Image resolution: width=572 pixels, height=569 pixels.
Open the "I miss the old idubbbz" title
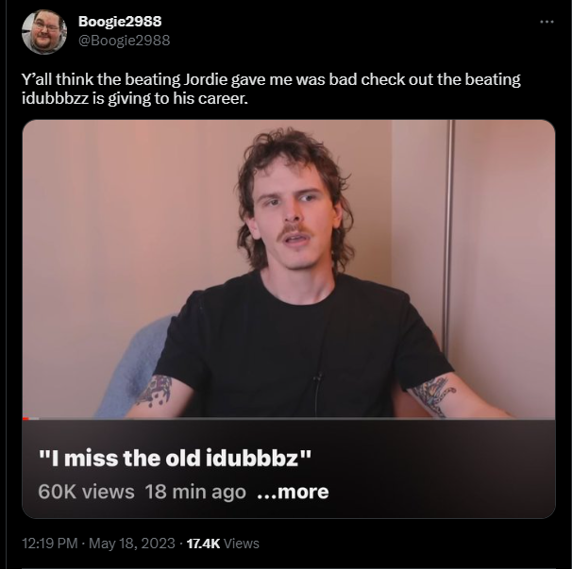coord(176,458)
